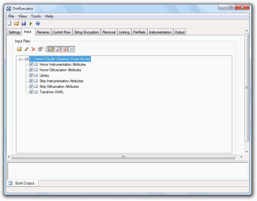
Task: Save the project using the floppy disk icon
Action: tap(24, 23)
